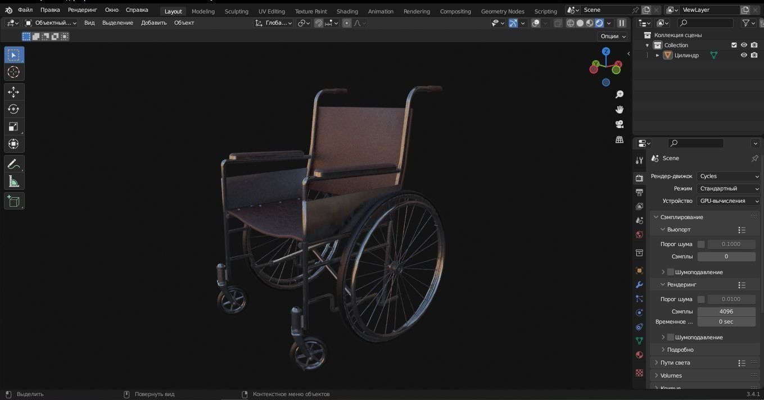This screenshot has height=400, width=764.
Task: Select the Move tool
Action: tap(14, 92)
